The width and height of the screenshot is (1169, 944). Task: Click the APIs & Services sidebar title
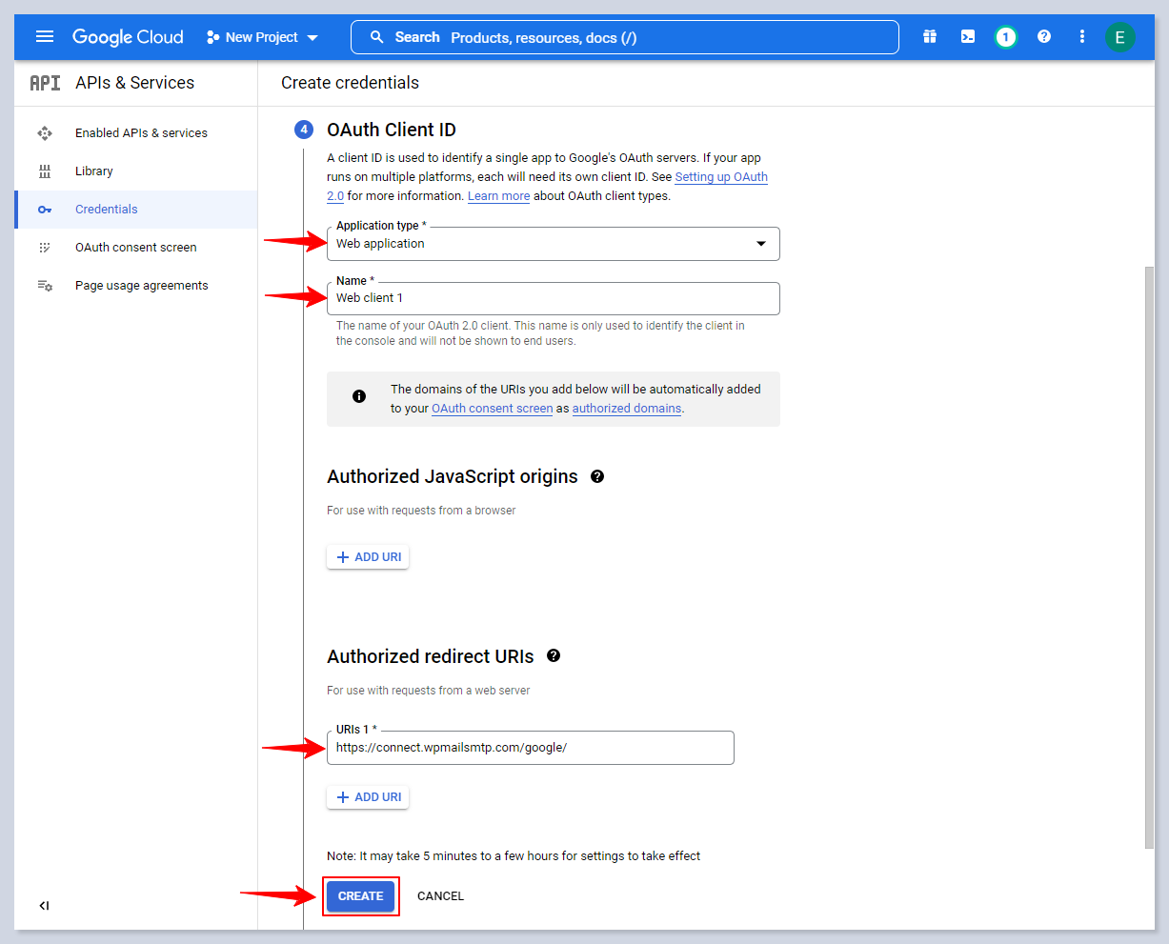tap(134, 83)
